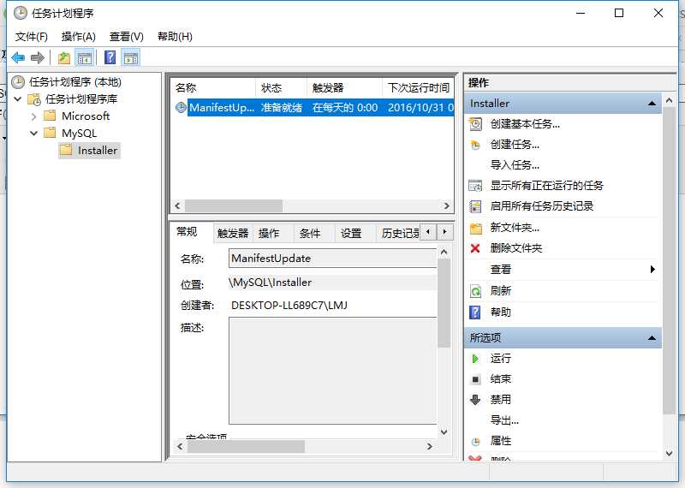Open the 操作(A) menu
685x488 pixels.
tap(79, 37)
